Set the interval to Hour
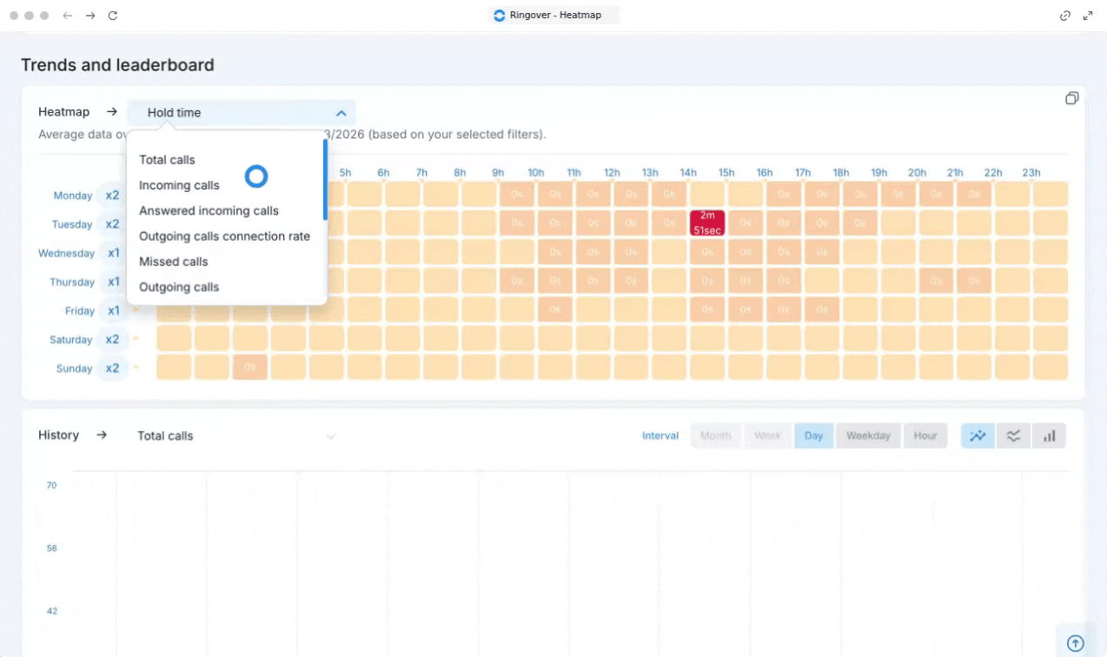 (925, 435)
